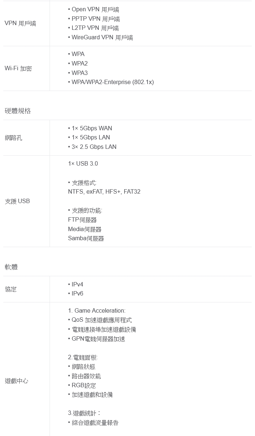The height and width of the screenshot is (436, 255).
Task: Click the 軟體 section heading
Action: click(x=11, y=267)
